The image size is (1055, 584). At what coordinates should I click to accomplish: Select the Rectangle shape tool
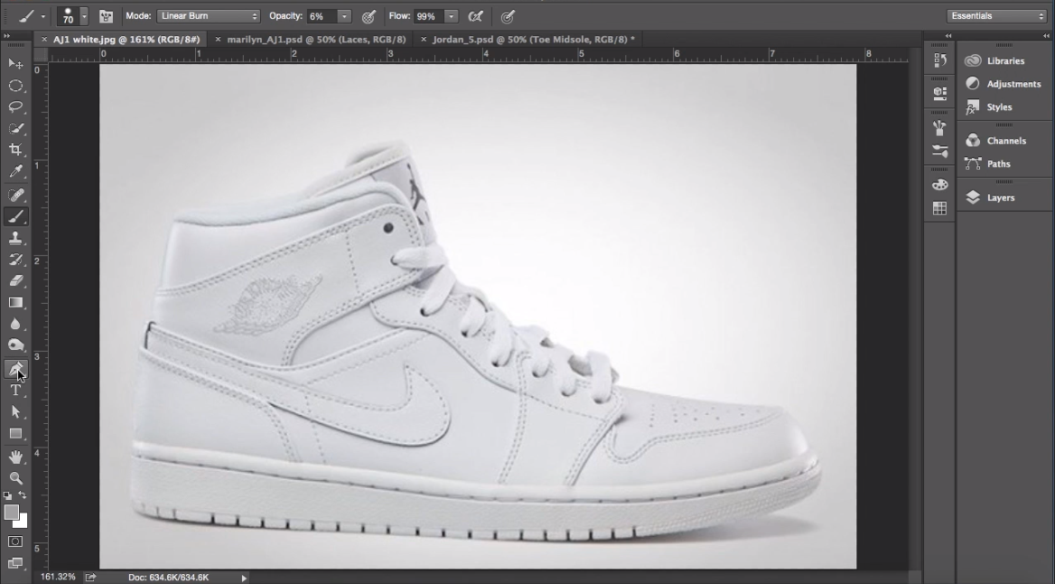click(15, 434)
